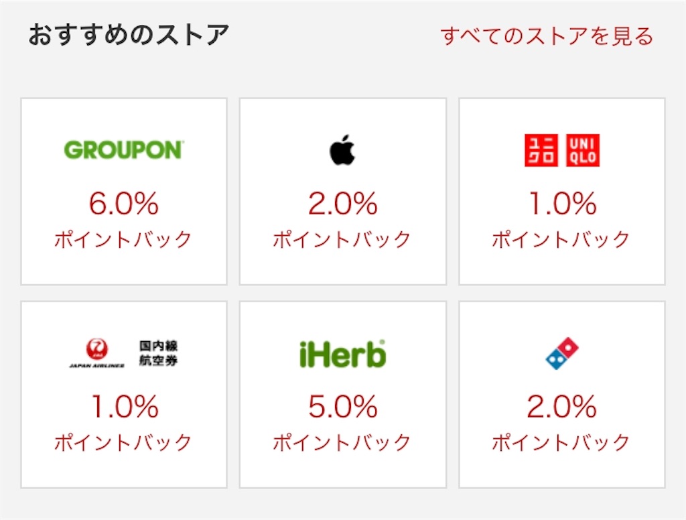The width and height of the screenshot is (686, 520).
Task: Select JAL 1.0% point back rate
Action: click(x=125, y=407)
